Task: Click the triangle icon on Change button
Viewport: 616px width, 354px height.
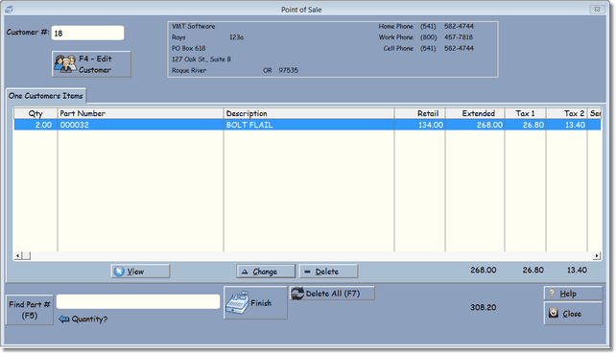Action: point(245,271)
